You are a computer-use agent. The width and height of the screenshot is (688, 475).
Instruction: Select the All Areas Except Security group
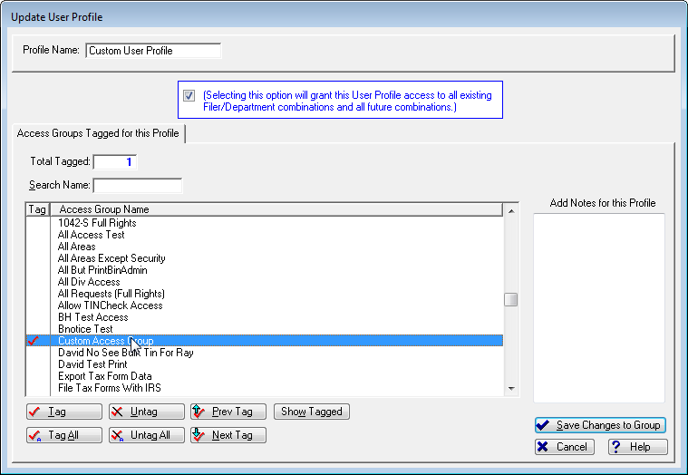(111, 258)
